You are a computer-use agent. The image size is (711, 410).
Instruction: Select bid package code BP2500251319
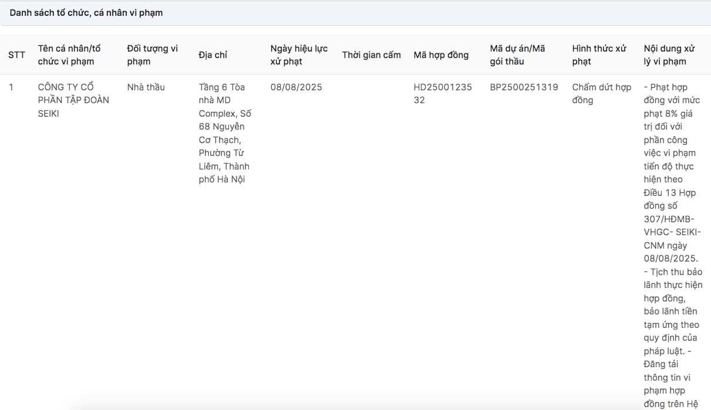pos(524,87)
